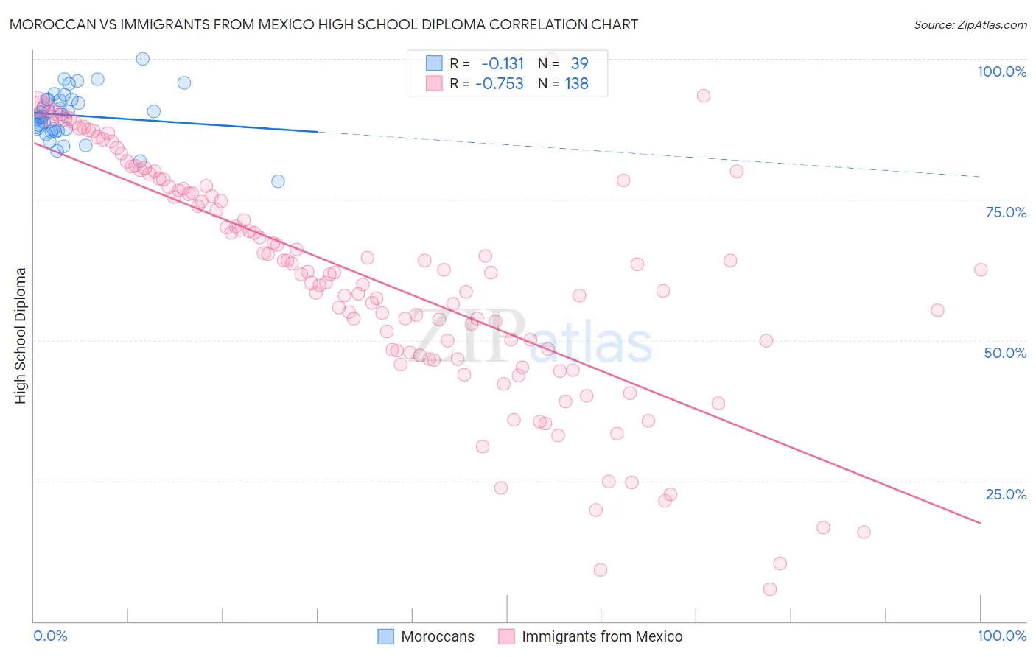Click the Moroccans blue legend swatch

point(385,636)
